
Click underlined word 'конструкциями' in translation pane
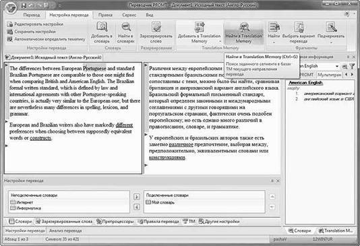pyautogui.click(x=167, y=158)
